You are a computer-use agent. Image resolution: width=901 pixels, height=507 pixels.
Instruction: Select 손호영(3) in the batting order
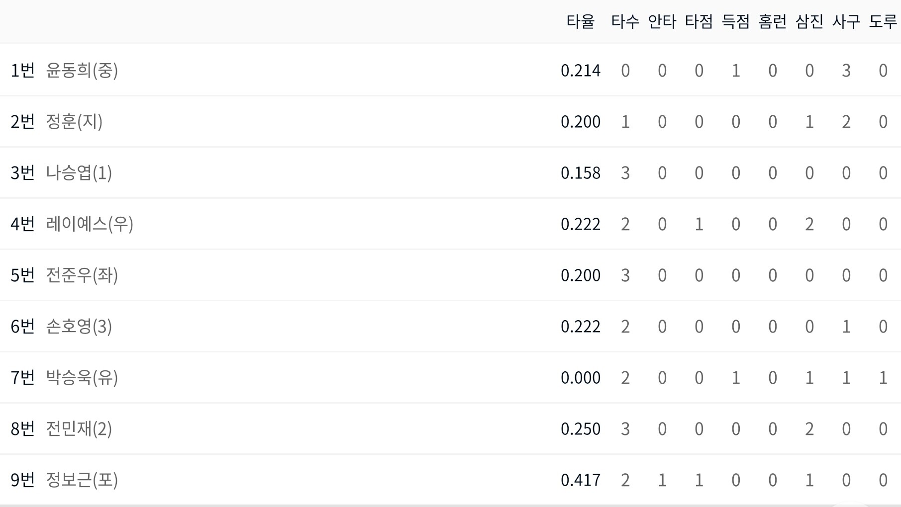[79, 326]
